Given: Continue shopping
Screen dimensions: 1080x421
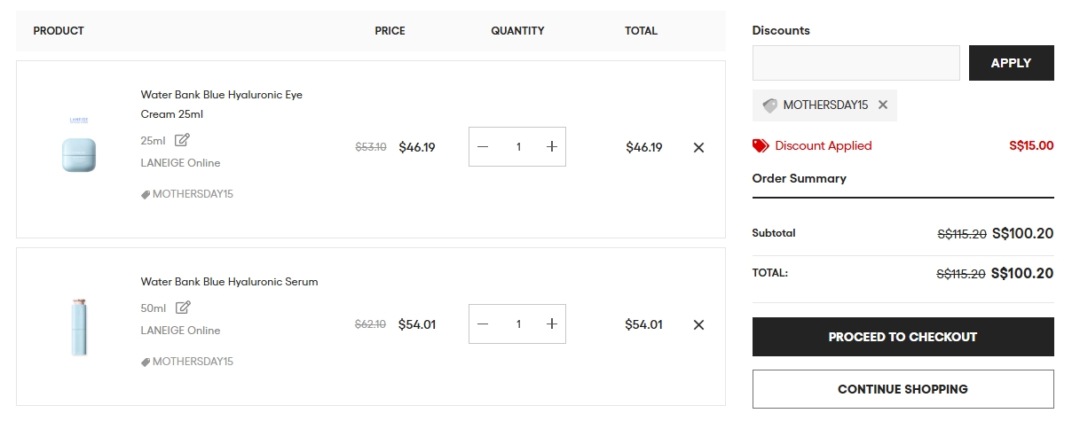Looking at the screenshot, I should pyautogui.click(x=903, y=389).
